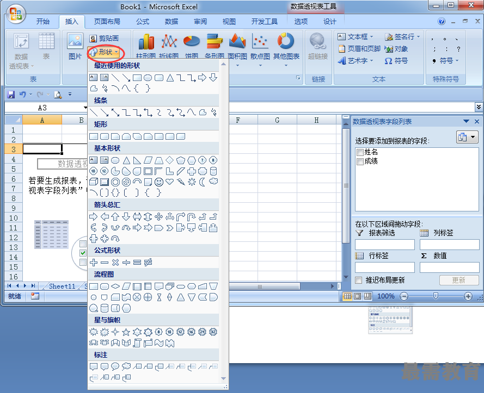Open Excel help question mark
The width and height of the screenshot is (484, 393).
coord(442,21)
